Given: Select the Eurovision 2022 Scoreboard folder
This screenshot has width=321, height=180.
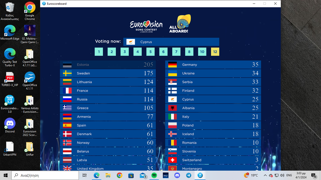Looking at the screenshot, I should tap(30, 127).
